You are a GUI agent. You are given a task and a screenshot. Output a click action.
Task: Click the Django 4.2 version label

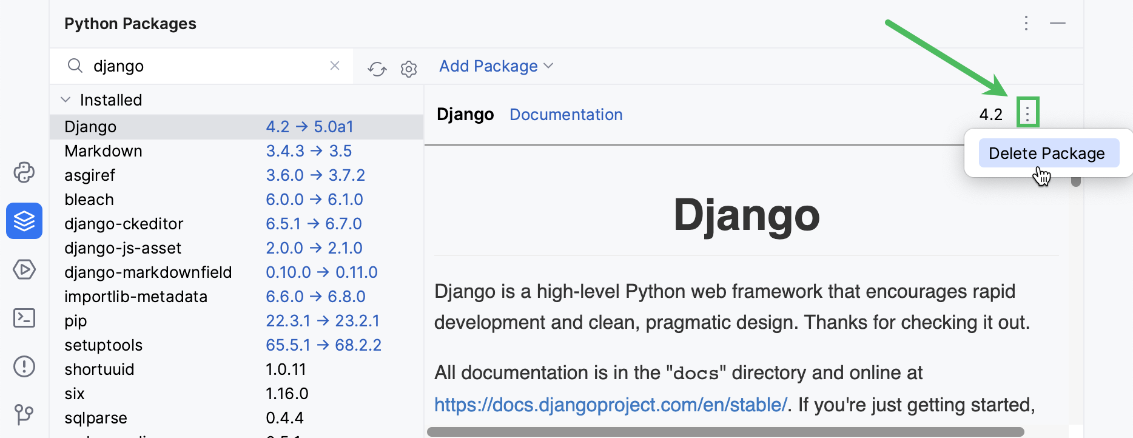click(991, 115)
